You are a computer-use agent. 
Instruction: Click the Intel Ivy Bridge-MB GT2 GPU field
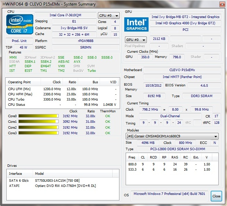pyautogui.click(x=185, y=17)
